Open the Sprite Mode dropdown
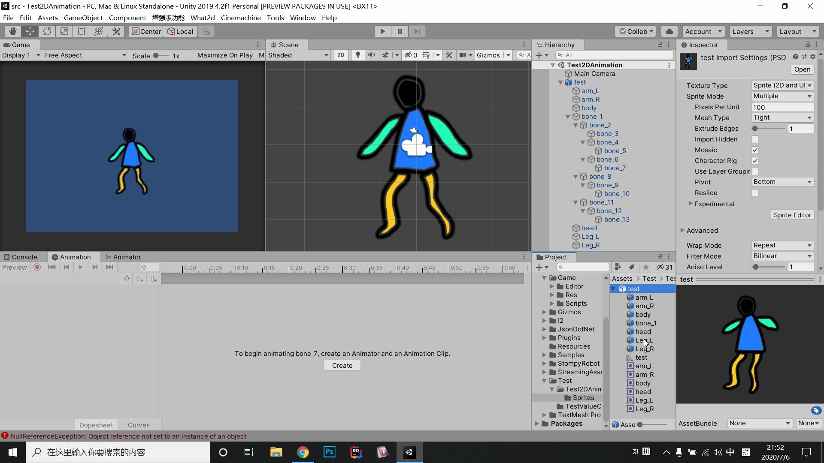Screen dimensions: 824x463 click(x=782, y=96)
